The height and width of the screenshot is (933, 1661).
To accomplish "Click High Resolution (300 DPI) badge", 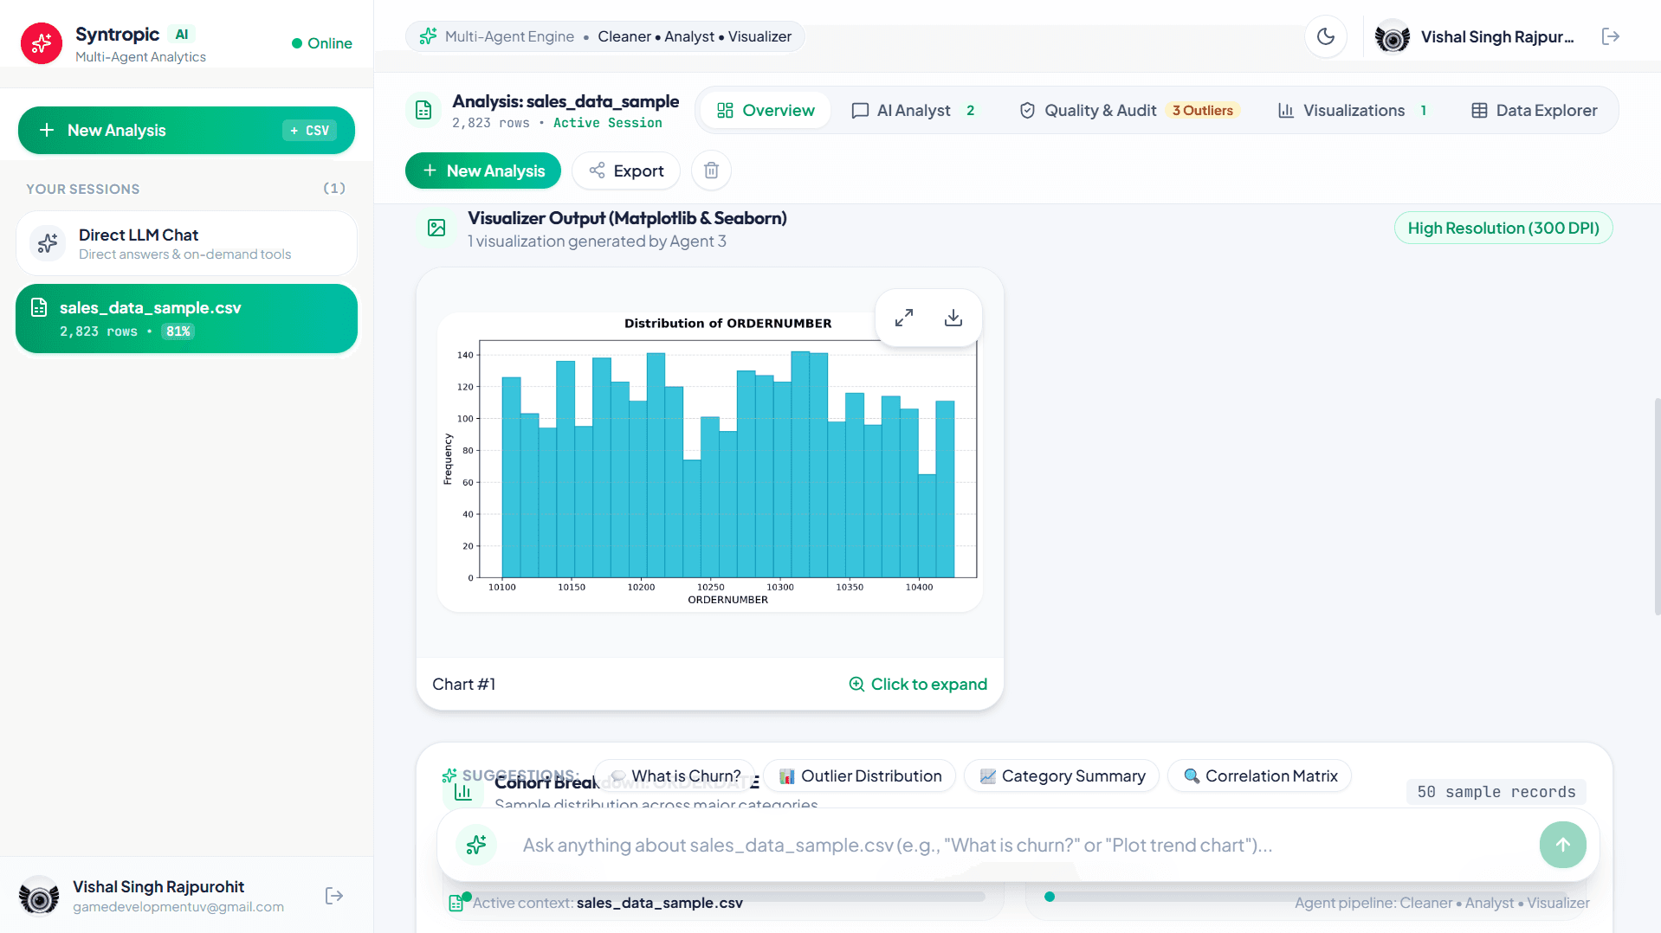I will pos(1503,228).
